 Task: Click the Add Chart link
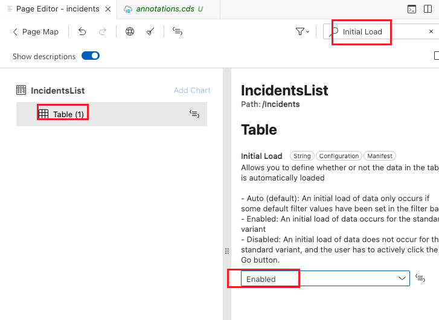click(x=192, y=91)
